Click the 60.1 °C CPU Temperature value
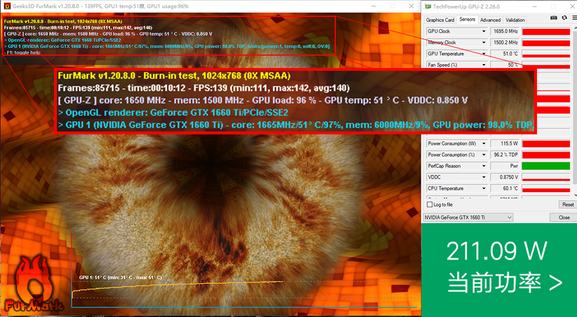Viewport: 577px width, 317px height. 505,189
